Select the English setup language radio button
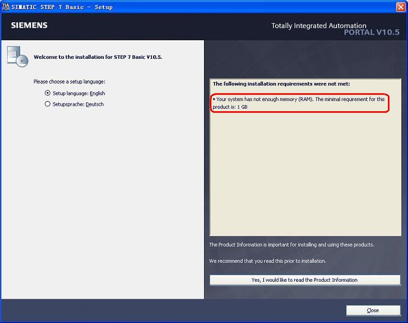The width and height of the screenshot is (408, 323). pyautogui.click(x=48, y=93)
